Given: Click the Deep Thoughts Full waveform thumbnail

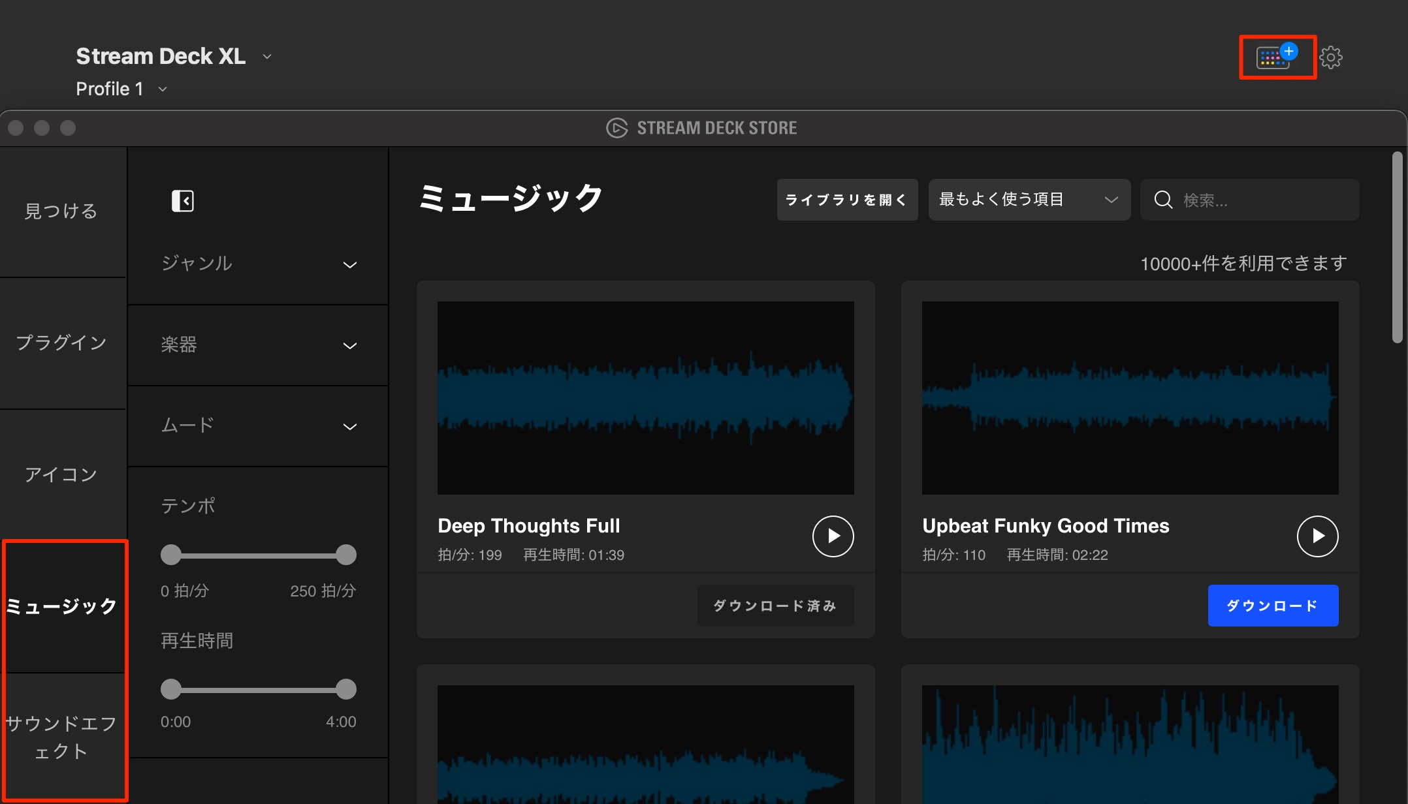Looking at the screenshot, I should pyautogui.click(x=645, y=397).
